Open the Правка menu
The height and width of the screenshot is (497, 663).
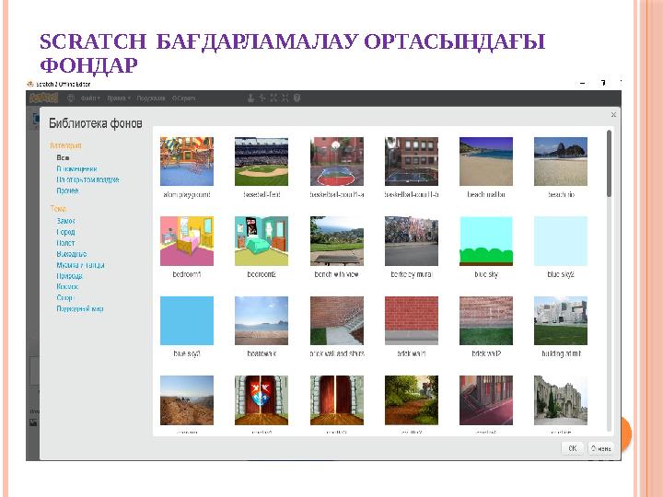click(x=119, y=98)
